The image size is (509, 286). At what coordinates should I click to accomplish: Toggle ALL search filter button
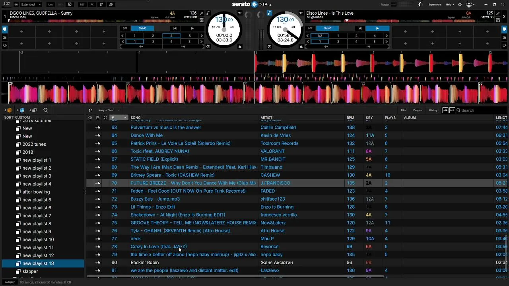point(452,110)
